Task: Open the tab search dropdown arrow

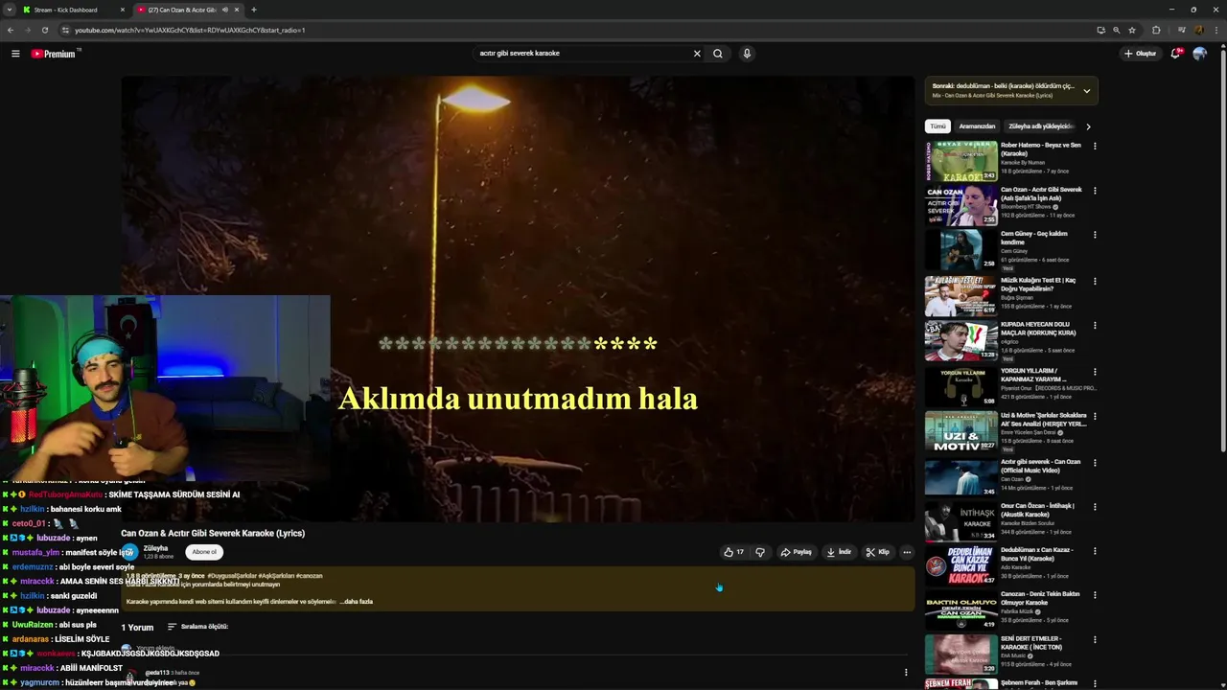Action: 9,10
